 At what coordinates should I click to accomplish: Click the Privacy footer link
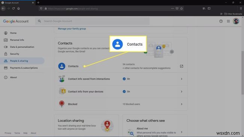(x=8, y=133)
